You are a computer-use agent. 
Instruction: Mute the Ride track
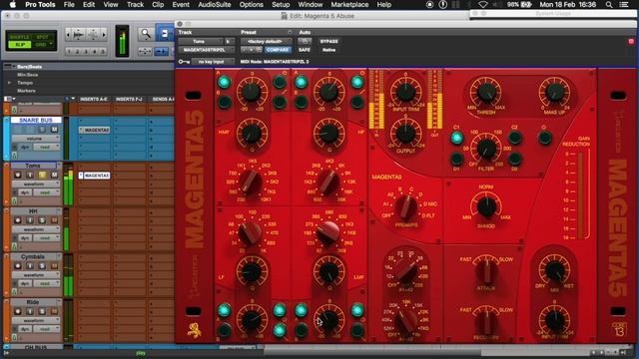[x=54, y=311]
